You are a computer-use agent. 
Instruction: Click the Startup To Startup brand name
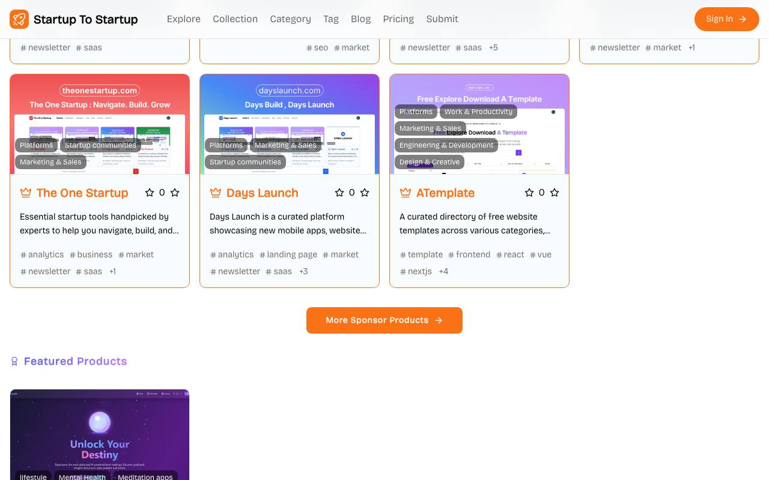86,19
